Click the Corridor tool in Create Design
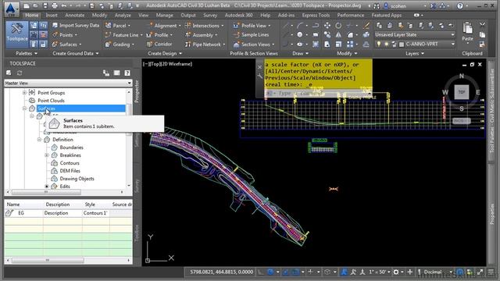Viewport: 500px width, 281px height. pos(159,44)
